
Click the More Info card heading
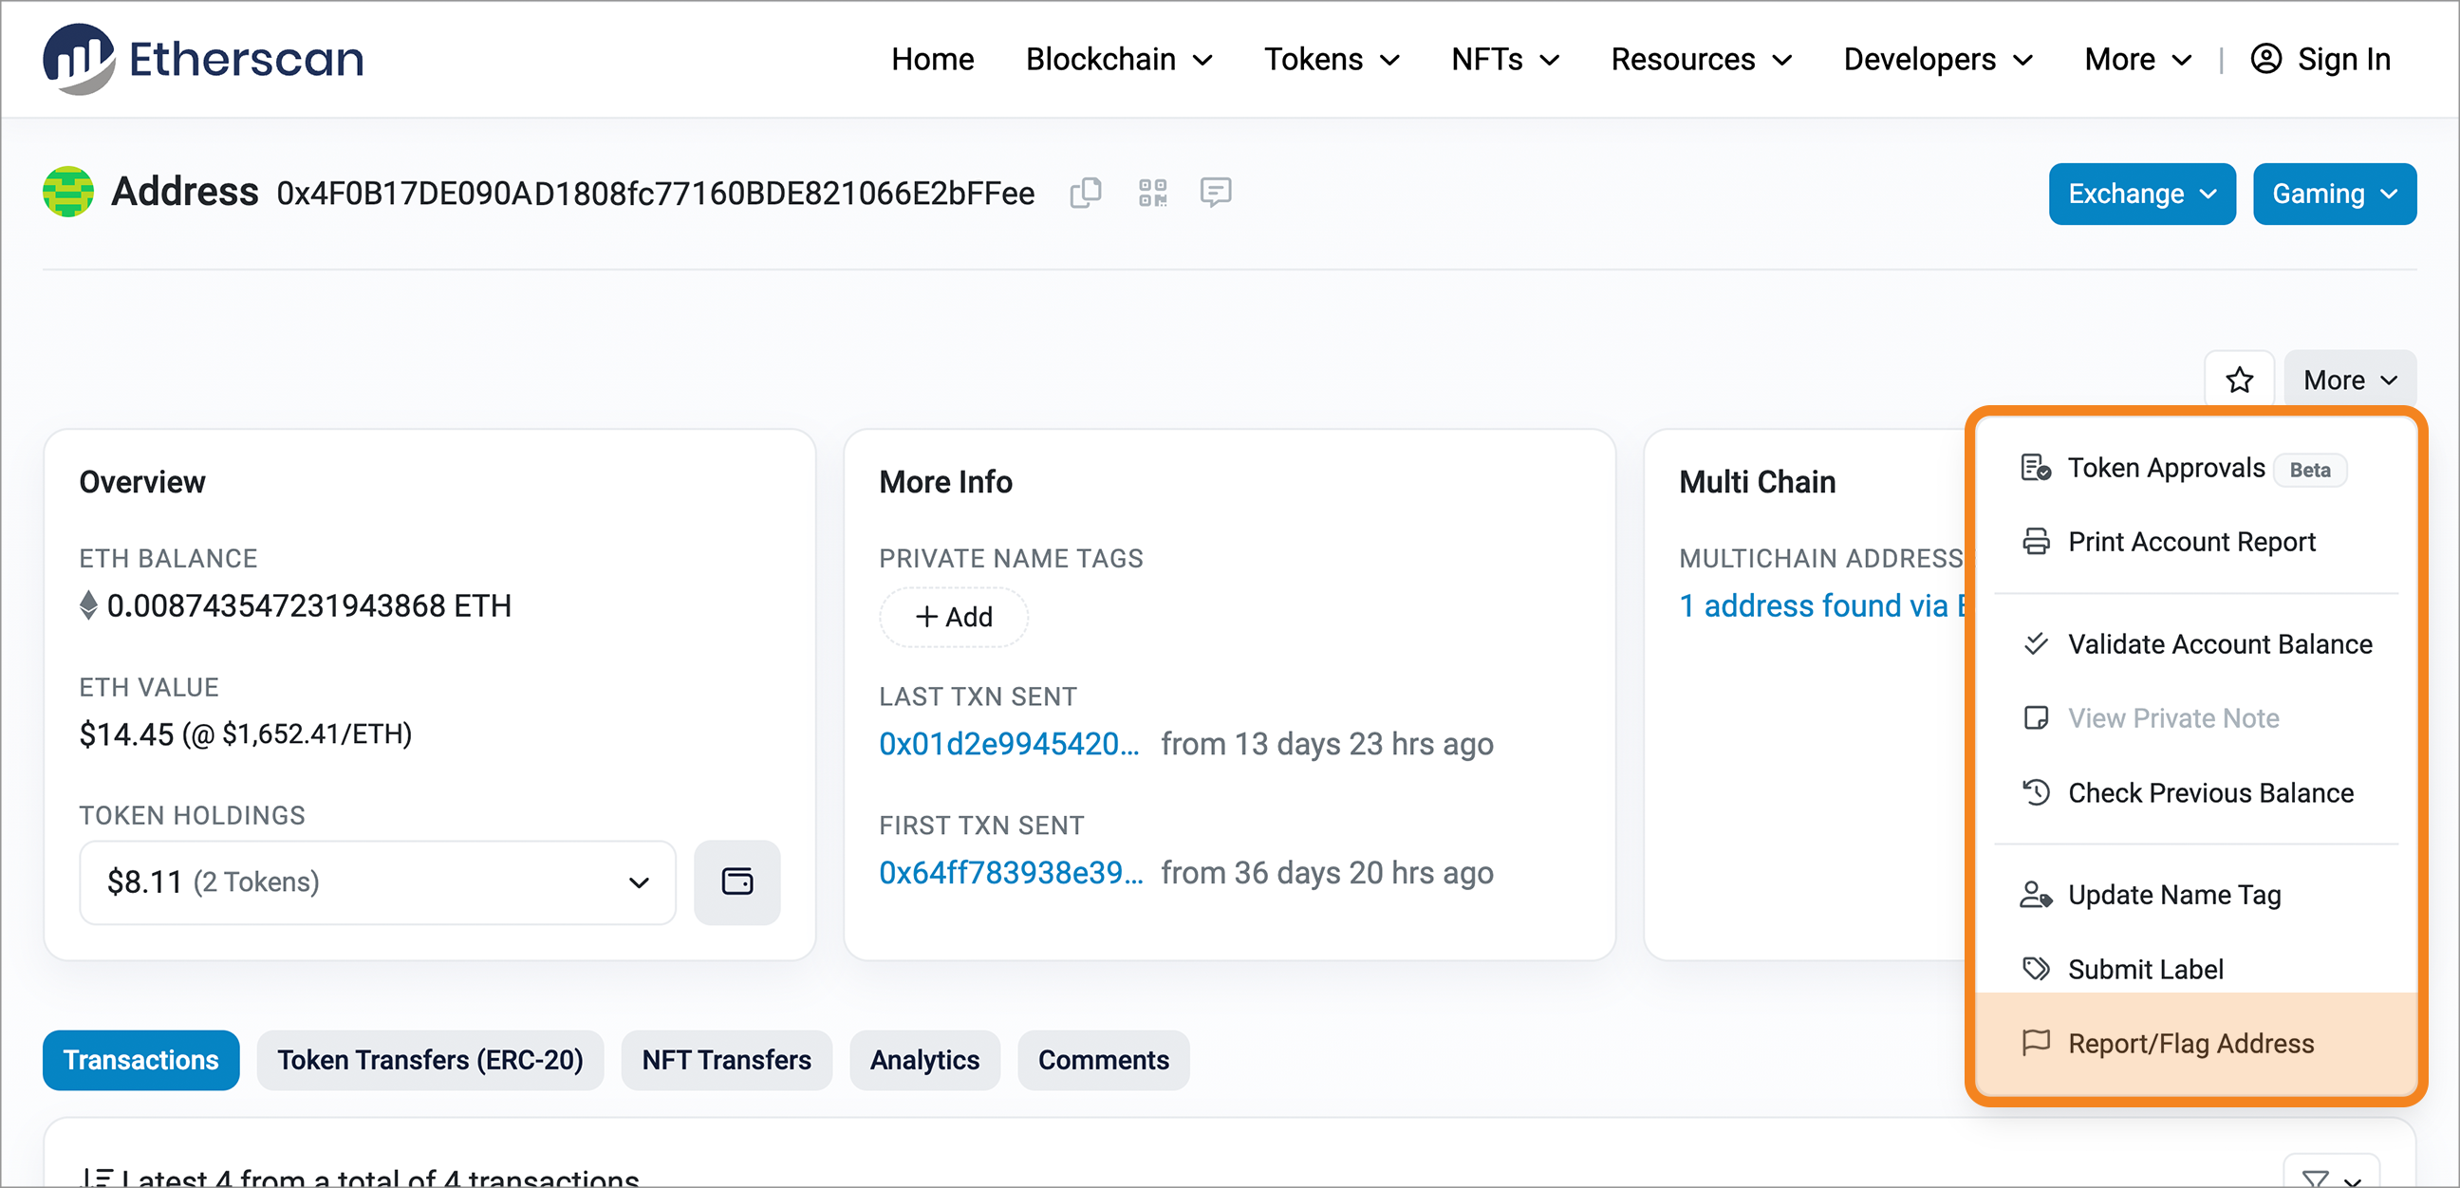click(x=945, y=481)
